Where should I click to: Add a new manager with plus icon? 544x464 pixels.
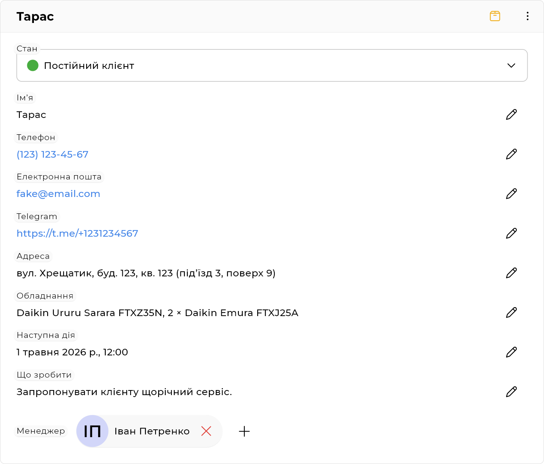tap(244, 431)
